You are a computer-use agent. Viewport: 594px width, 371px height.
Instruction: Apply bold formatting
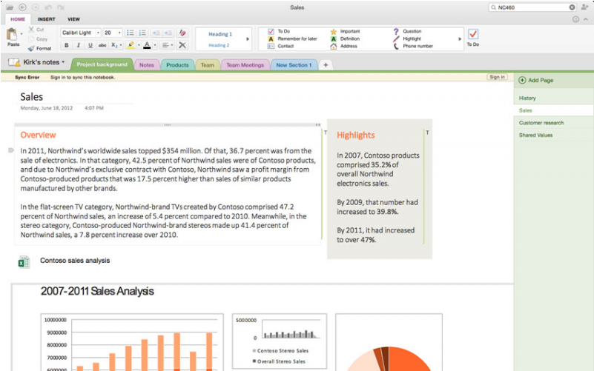(x=66, y=45)
